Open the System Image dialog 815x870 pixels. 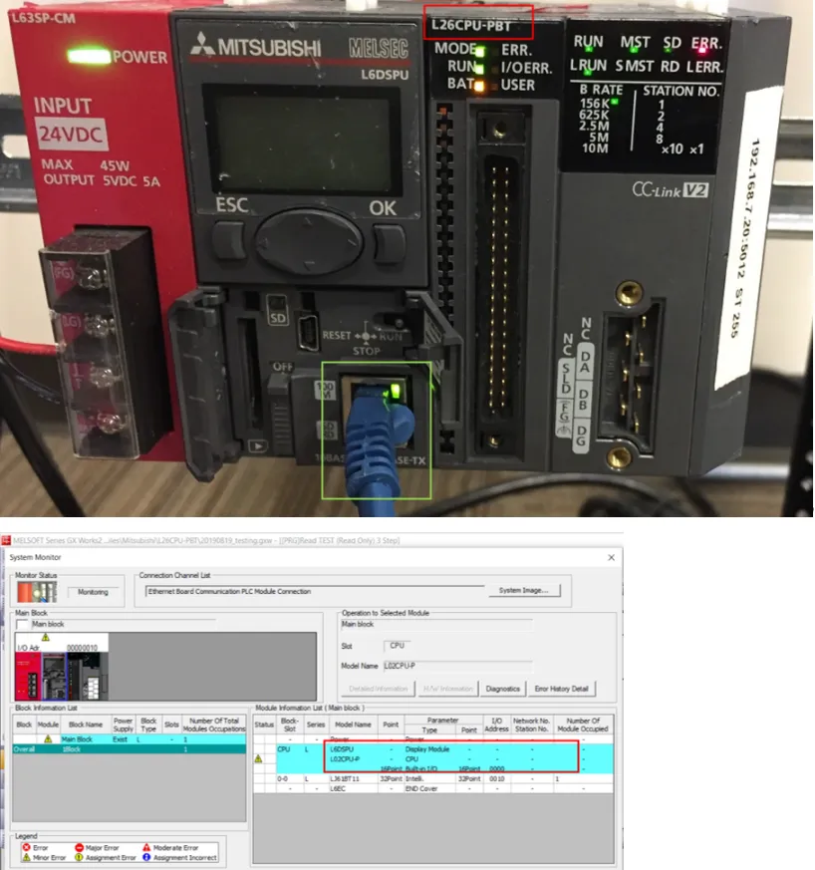coord(524,590)
